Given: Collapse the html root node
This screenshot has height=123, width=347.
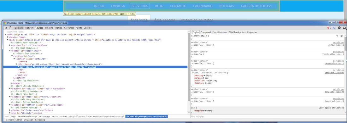Looking at the screenshot, I should point(6,35).
